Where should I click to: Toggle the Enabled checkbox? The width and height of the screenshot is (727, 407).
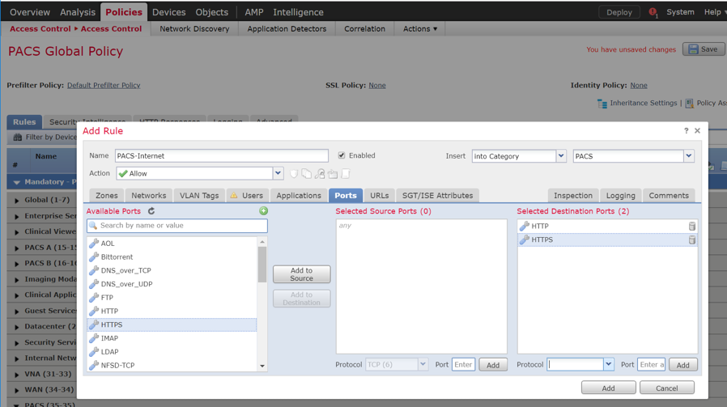coord(342,155)
